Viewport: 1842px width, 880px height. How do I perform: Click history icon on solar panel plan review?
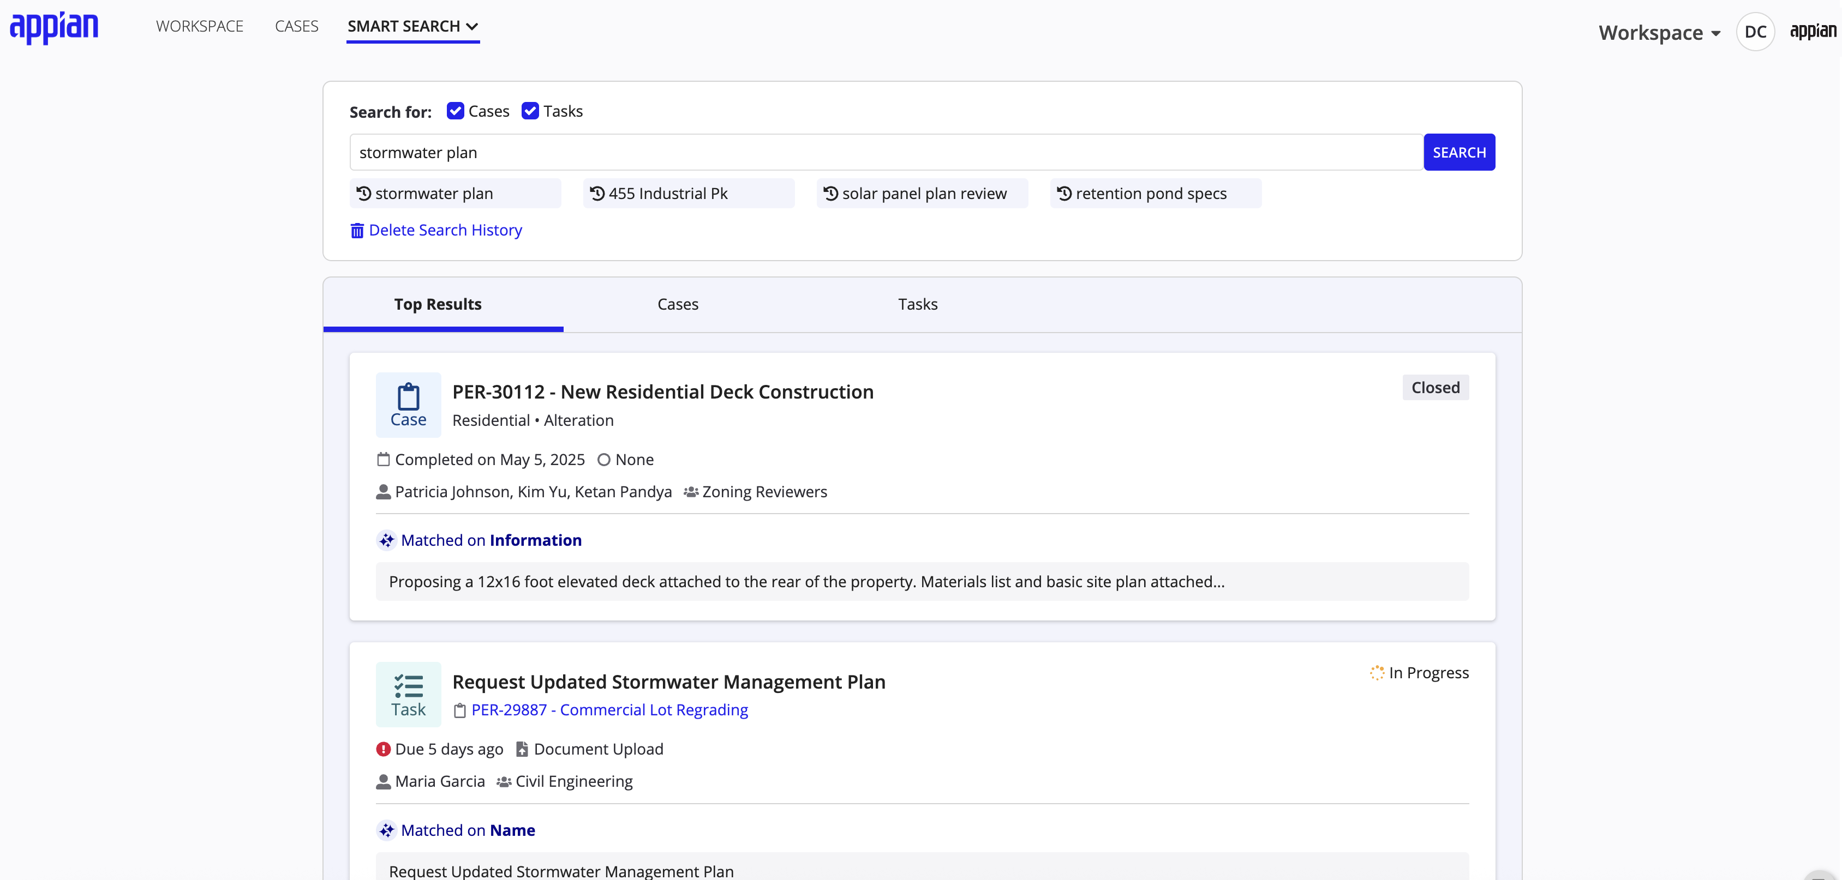point(831,194)
